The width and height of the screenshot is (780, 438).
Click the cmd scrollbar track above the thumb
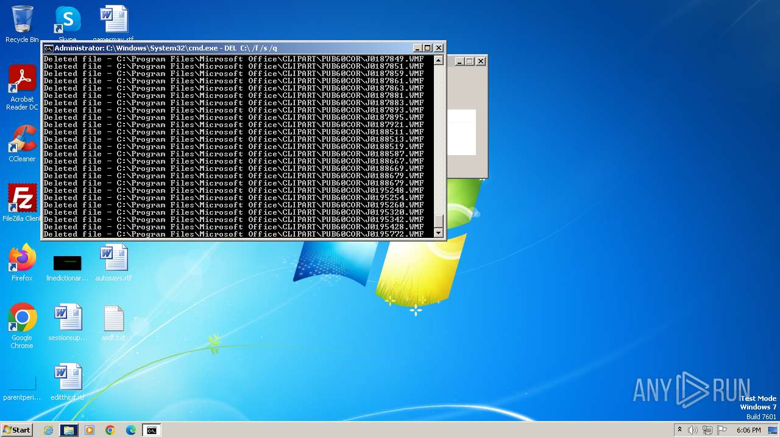point(438,140)
